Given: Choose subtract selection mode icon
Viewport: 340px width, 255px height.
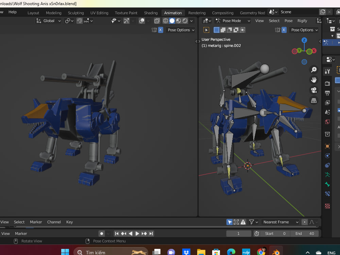Looking at the screenshot, I should (x=230, y=30).
